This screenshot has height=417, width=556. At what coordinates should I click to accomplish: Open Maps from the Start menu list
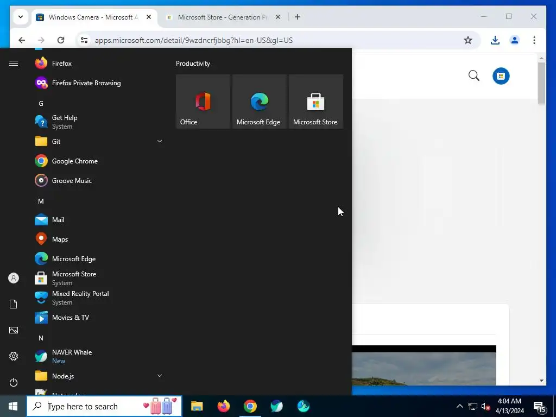99,239
